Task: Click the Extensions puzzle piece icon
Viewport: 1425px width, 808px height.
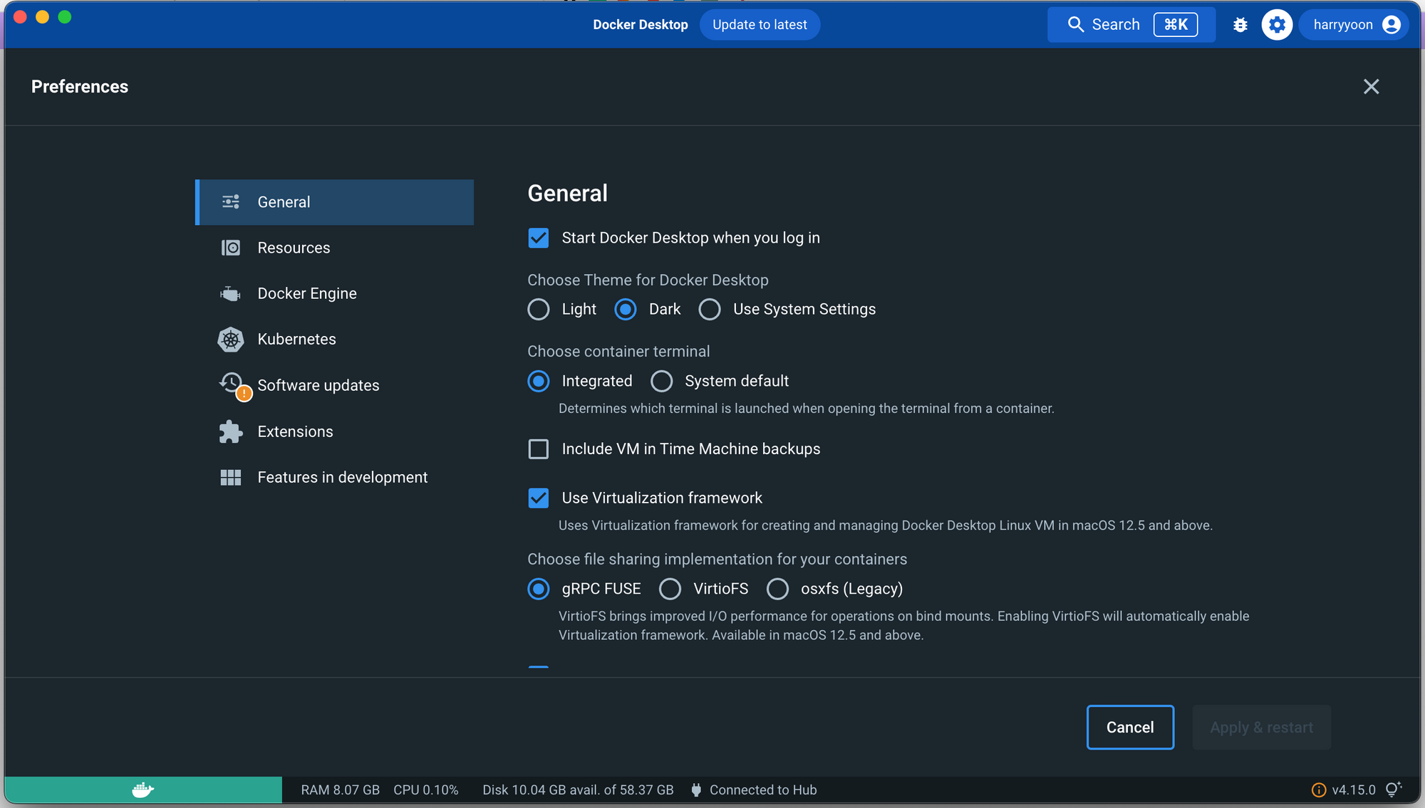Action: click(230, 431)
